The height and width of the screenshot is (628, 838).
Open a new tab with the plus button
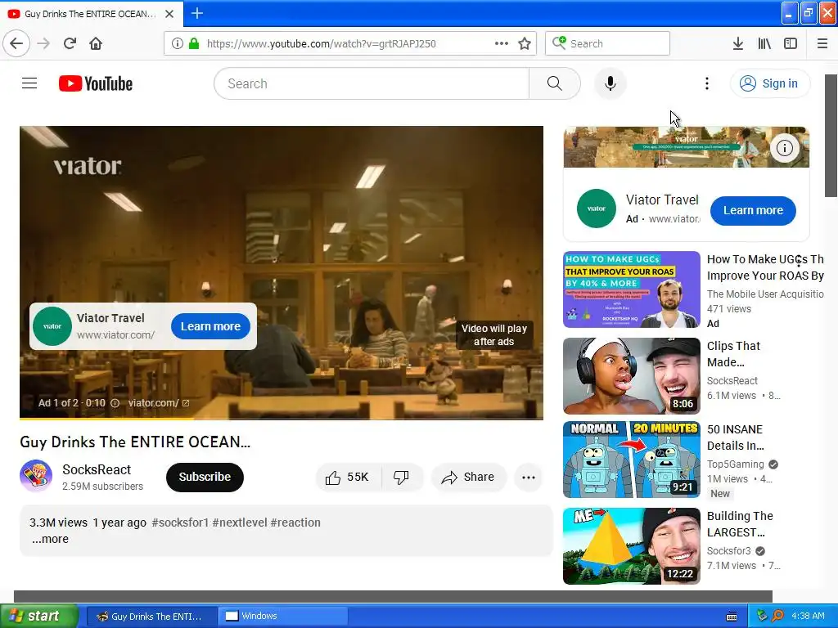pyautogui.click(x=196, y=13)
